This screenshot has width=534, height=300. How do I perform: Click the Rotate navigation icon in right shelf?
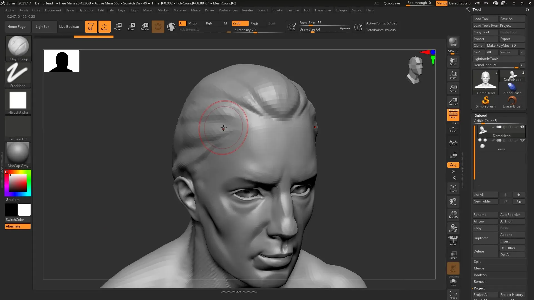(x=453, y=228)
